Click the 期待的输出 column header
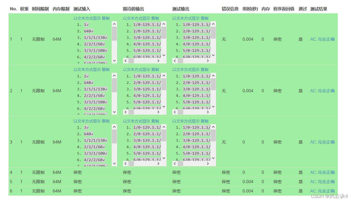 pos(133,9)
